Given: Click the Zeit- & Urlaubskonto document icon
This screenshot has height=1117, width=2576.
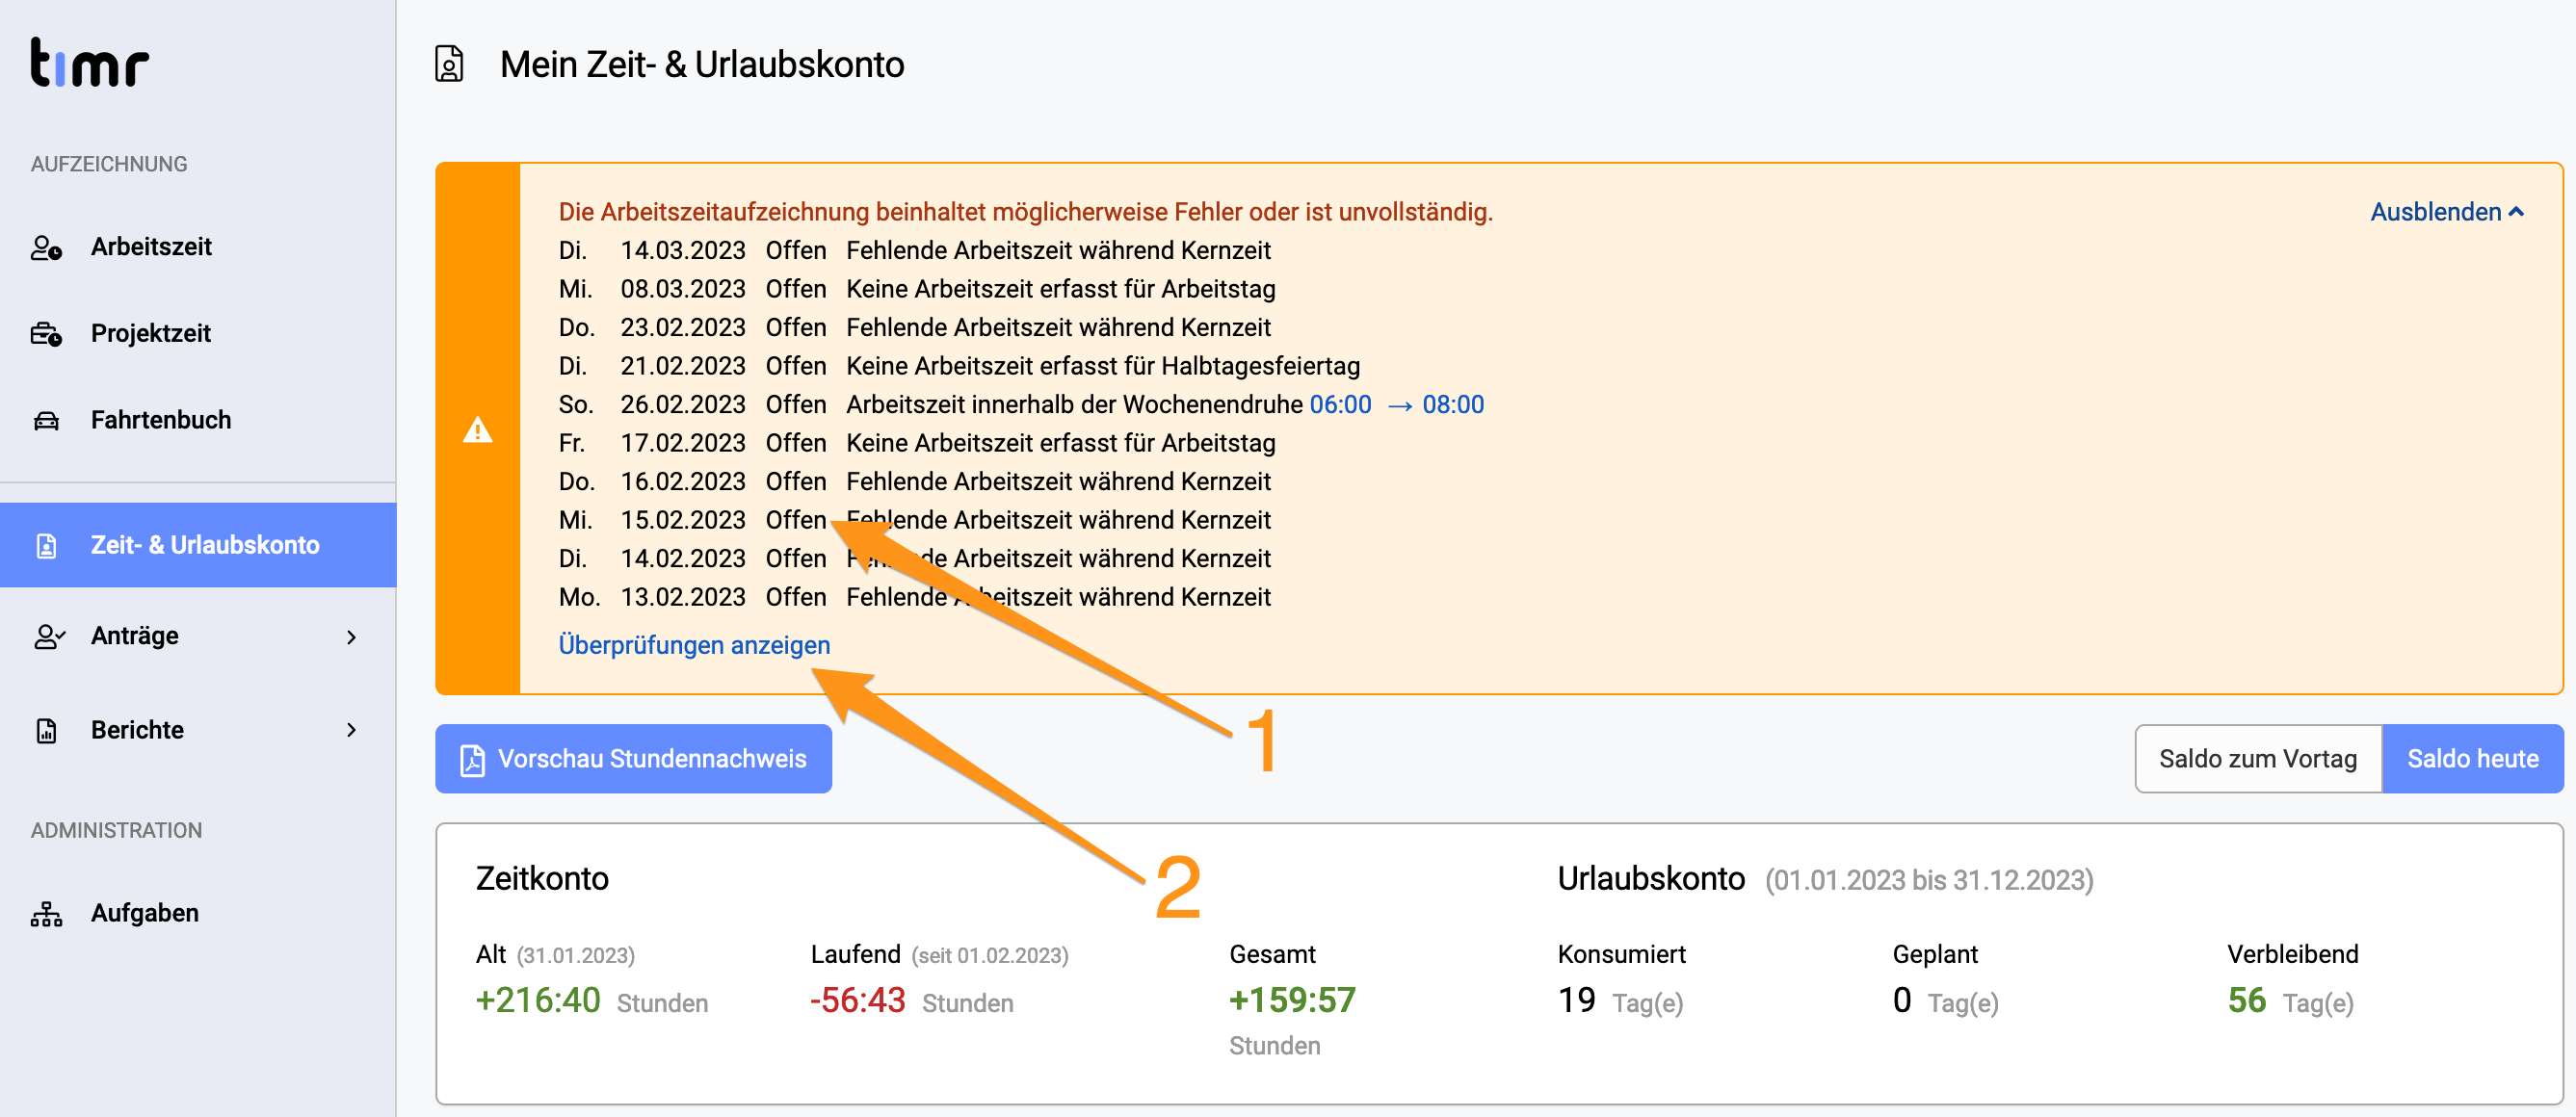Looking at the screenshot, I should 46,545.
